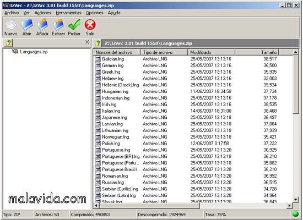Select the Portuguese Brasil file name
303x220 pixels.
click(121, 169)
